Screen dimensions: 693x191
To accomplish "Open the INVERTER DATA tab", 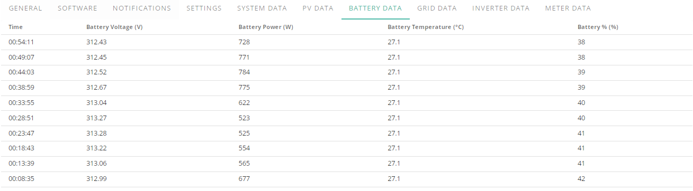I will pos(501,8).
